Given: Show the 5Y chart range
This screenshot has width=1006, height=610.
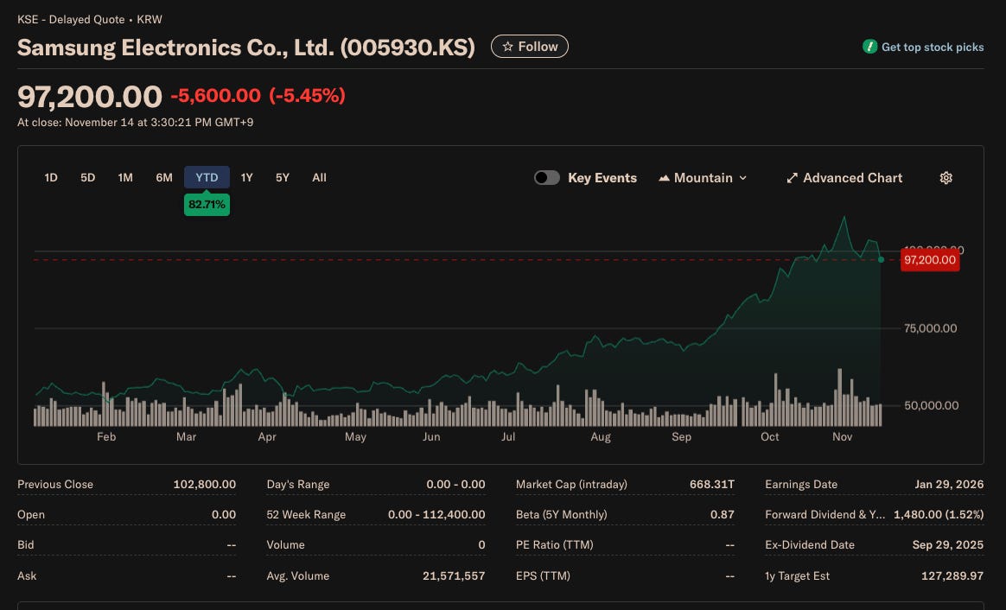Looking at the screenshot, I should tap(283, 178).
